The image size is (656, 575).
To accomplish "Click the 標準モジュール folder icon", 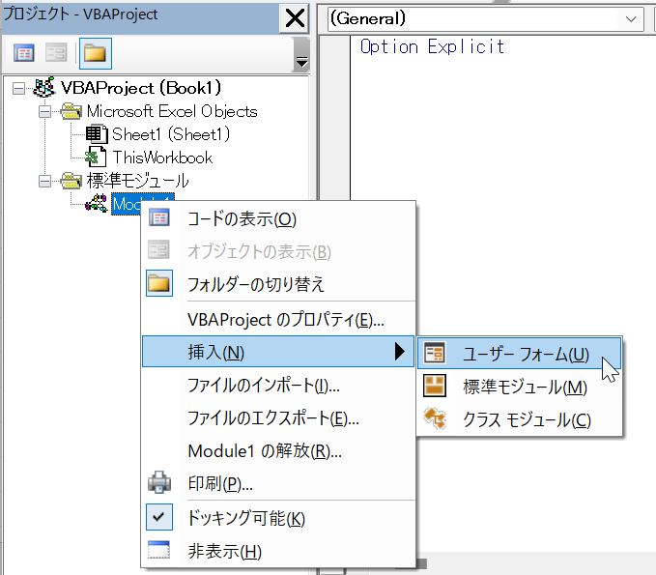I will [71, 181].
